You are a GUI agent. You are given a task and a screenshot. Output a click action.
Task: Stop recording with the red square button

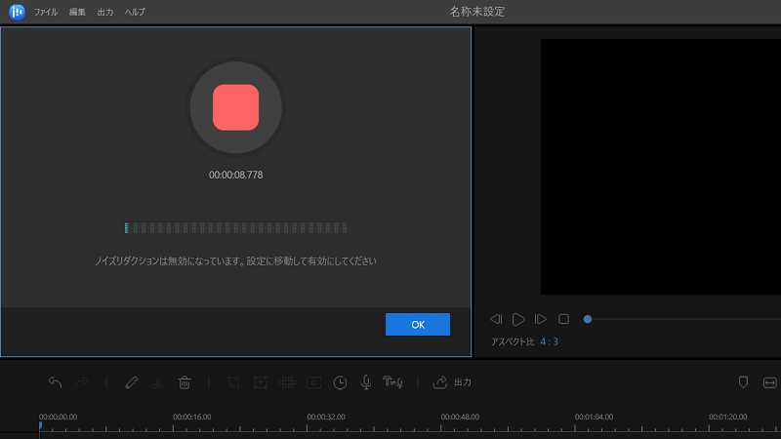pos(235,107)
